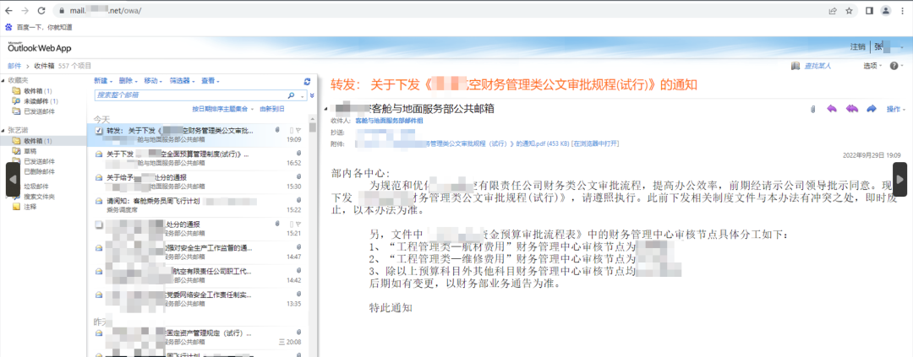The height and width of the screenshot is (357, 913).
Task: Click recipient 客舱与地面服务部邮件组
Action: (x=389, y=121)
